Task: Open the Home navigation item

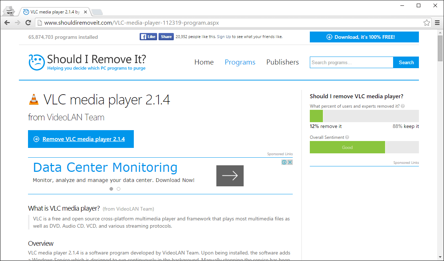Action: (x=204, y=62)
